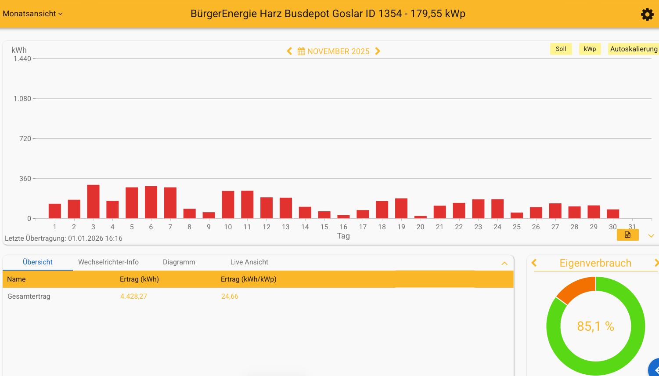Image resolution: width=659 pixels, height=376 pixels.
Task: Click the blue floating button at bottom right
Action: [x=654, y=369]
